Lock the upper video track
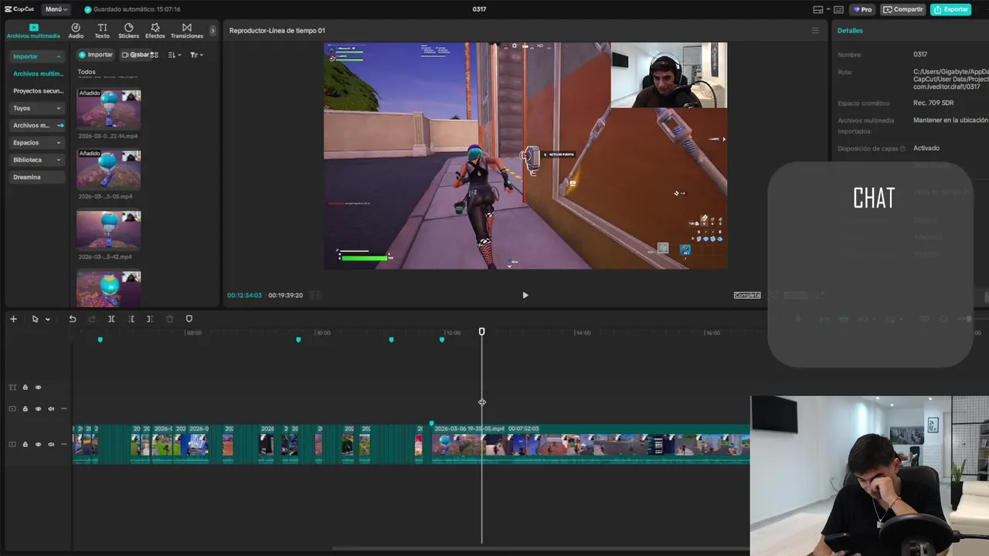Viewport: 989px width, 556px height. pos(25,409)
